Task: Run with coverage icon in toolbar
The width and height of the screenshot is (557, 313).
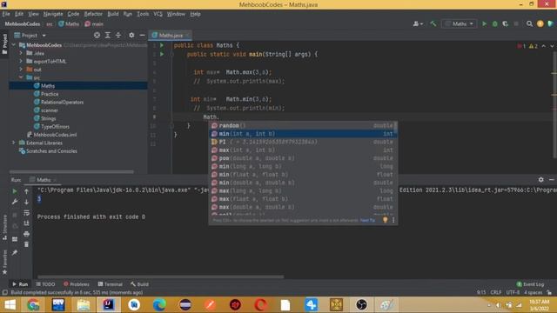Action: (x=506, y=23)
